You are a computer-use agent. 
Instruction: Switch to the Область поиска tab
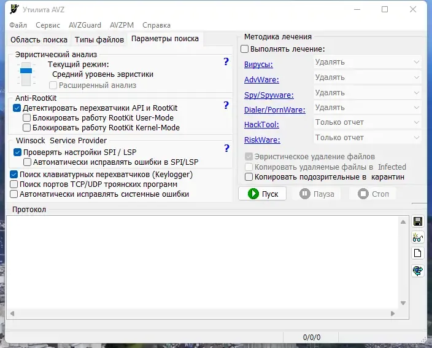click(x=39, y=40)
